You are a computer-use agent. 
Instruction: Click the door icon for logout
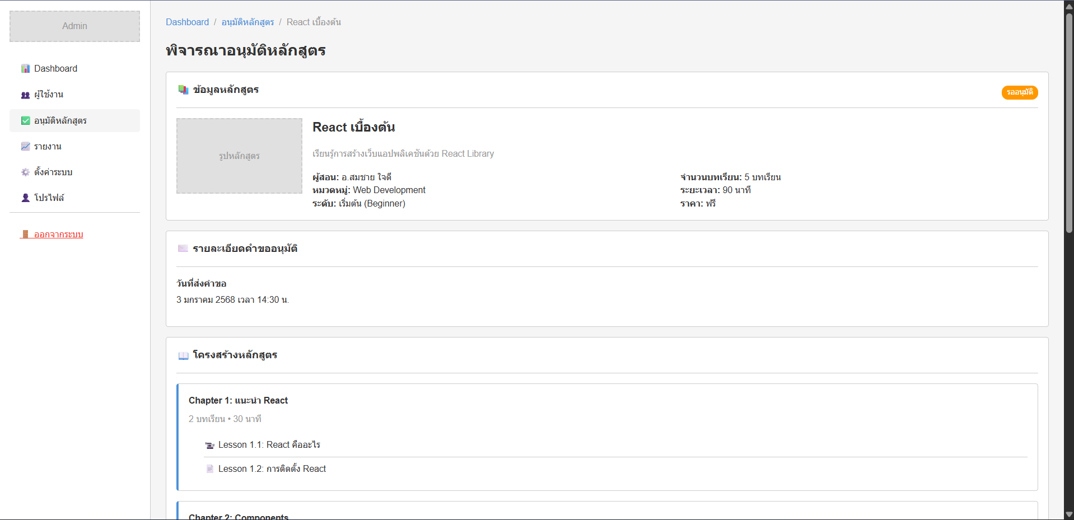point(25,235)
